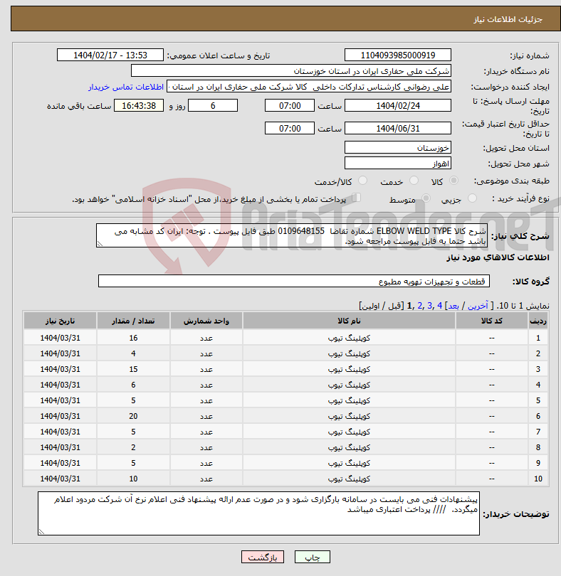This screenshot has height=576, width=561.
Task: Click quantity 6 in row 4
Action: (x=133, y=385)
